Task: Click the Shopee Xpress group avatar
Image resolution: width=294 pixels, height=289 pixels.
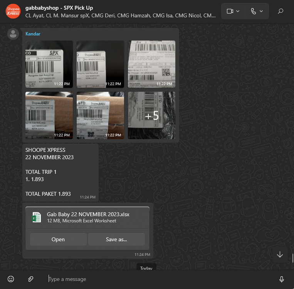Action: tap(13, 11)
